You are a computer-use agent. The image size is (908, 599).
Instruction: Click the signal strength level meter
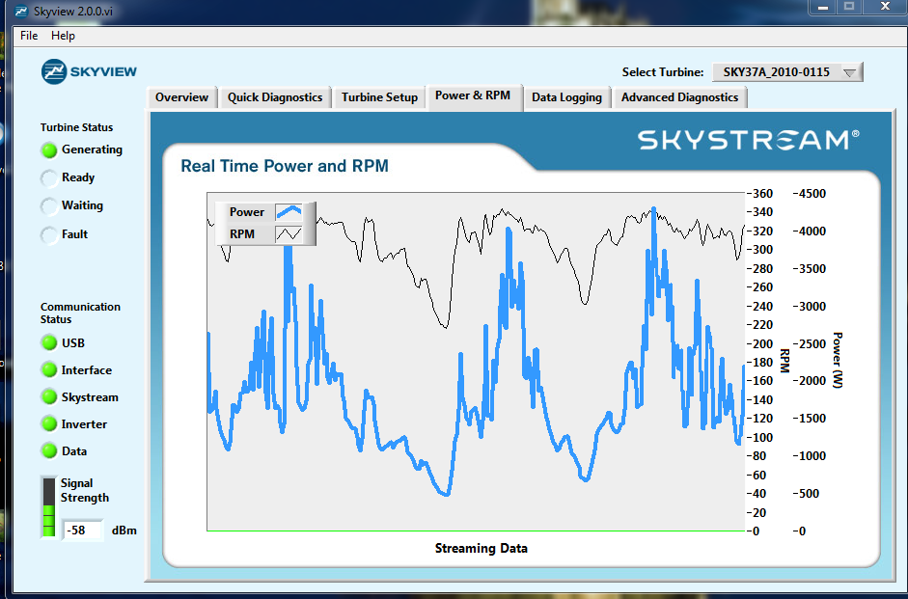48,506
